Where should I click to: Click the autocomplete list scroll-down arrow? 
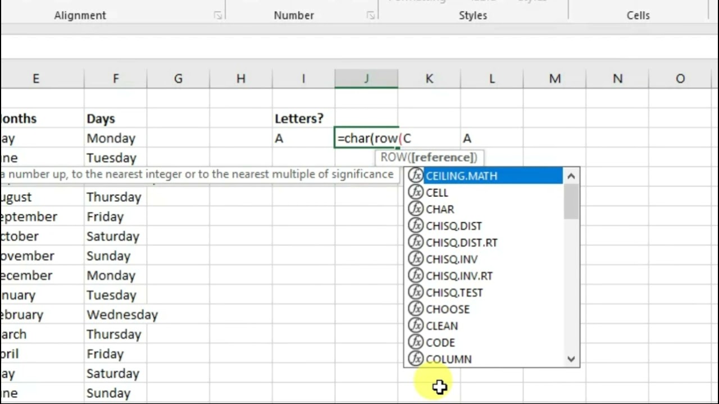571,359
